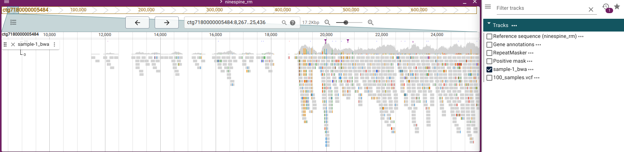This screenshot has height=152, width=624.
Task: Enable Reference sequence (ninespine_rm) track
Action: click(x=489, y=36)
